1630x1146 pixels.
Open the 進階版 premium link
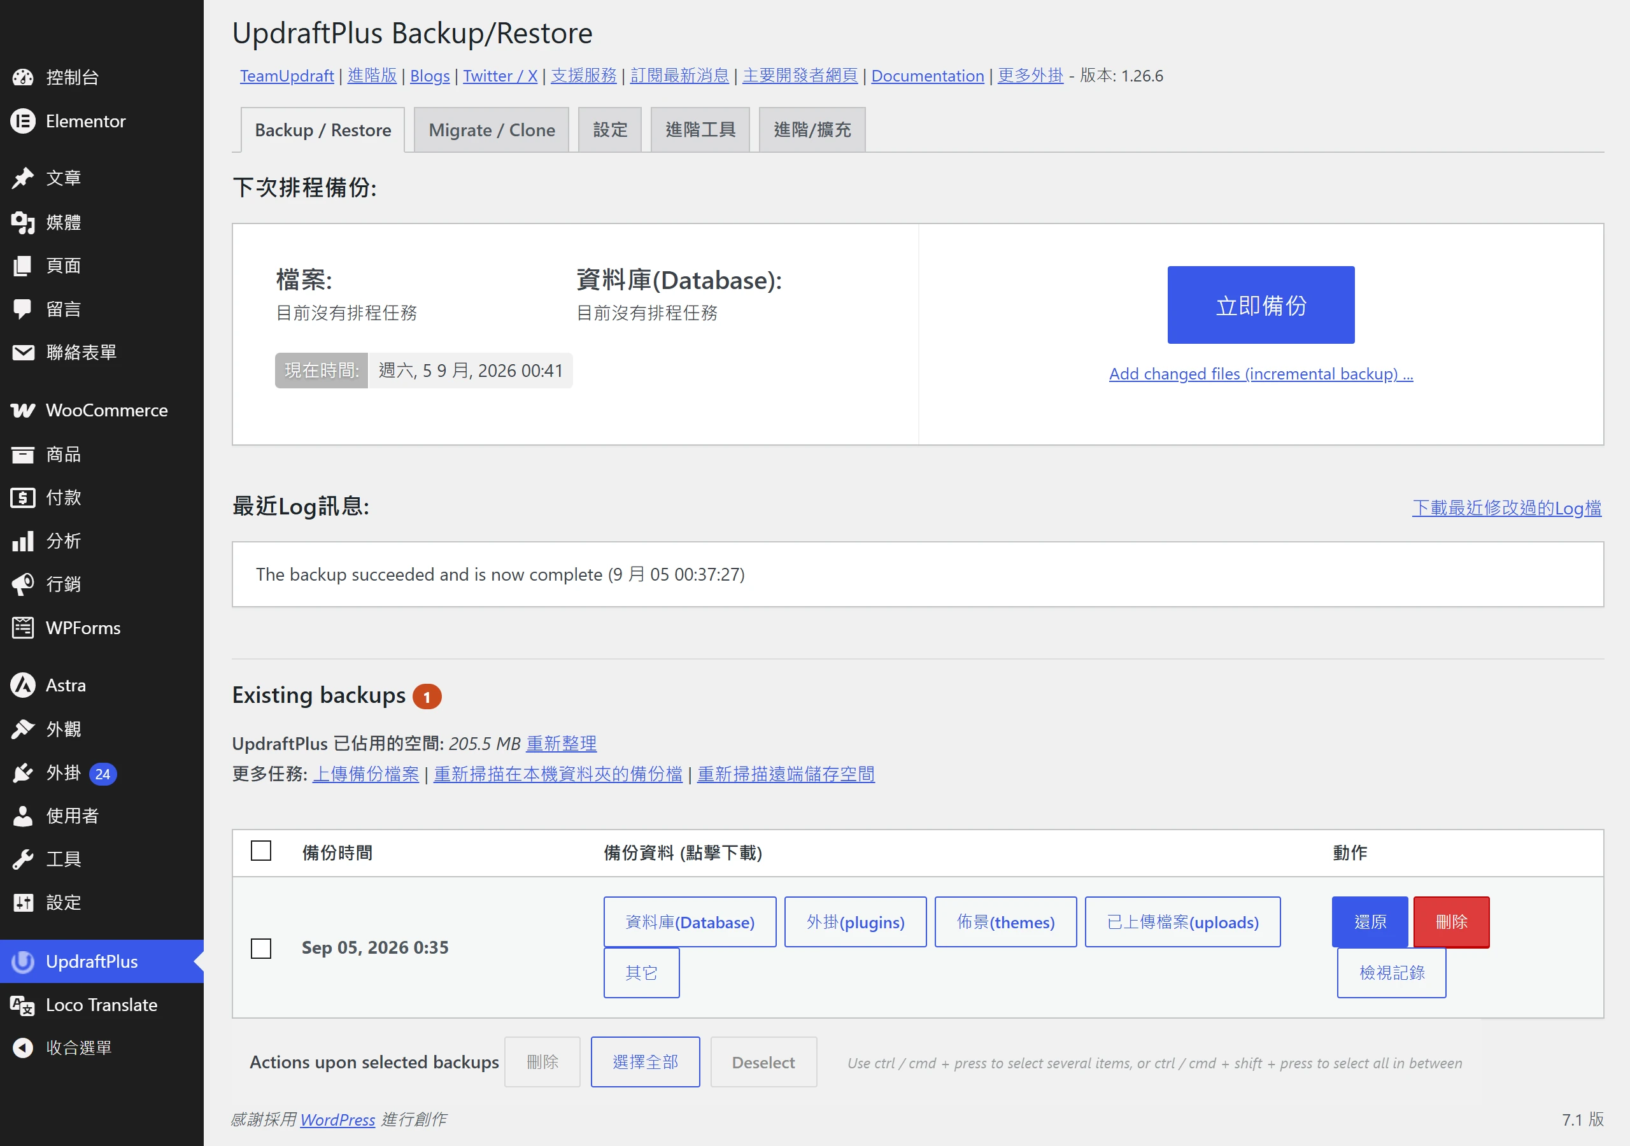372,76
